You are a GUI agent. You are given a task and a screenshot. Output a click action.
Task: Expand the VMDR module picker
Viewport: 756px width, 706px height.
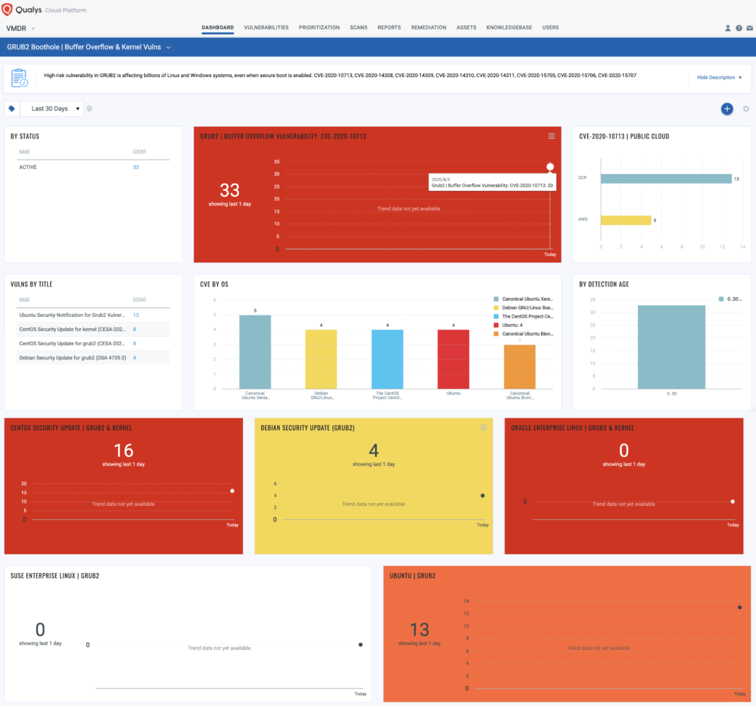(x=33, y=28)
